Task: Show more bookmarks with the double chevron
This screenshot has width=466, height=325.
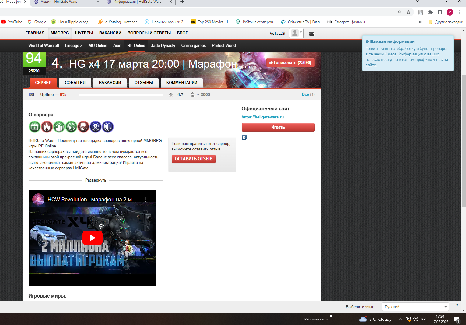Action: click(420, 22)
